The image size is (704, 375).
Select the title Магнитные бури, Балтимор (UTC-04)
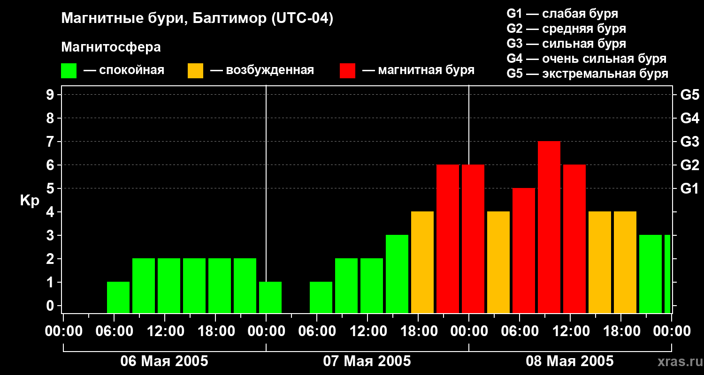197,19
